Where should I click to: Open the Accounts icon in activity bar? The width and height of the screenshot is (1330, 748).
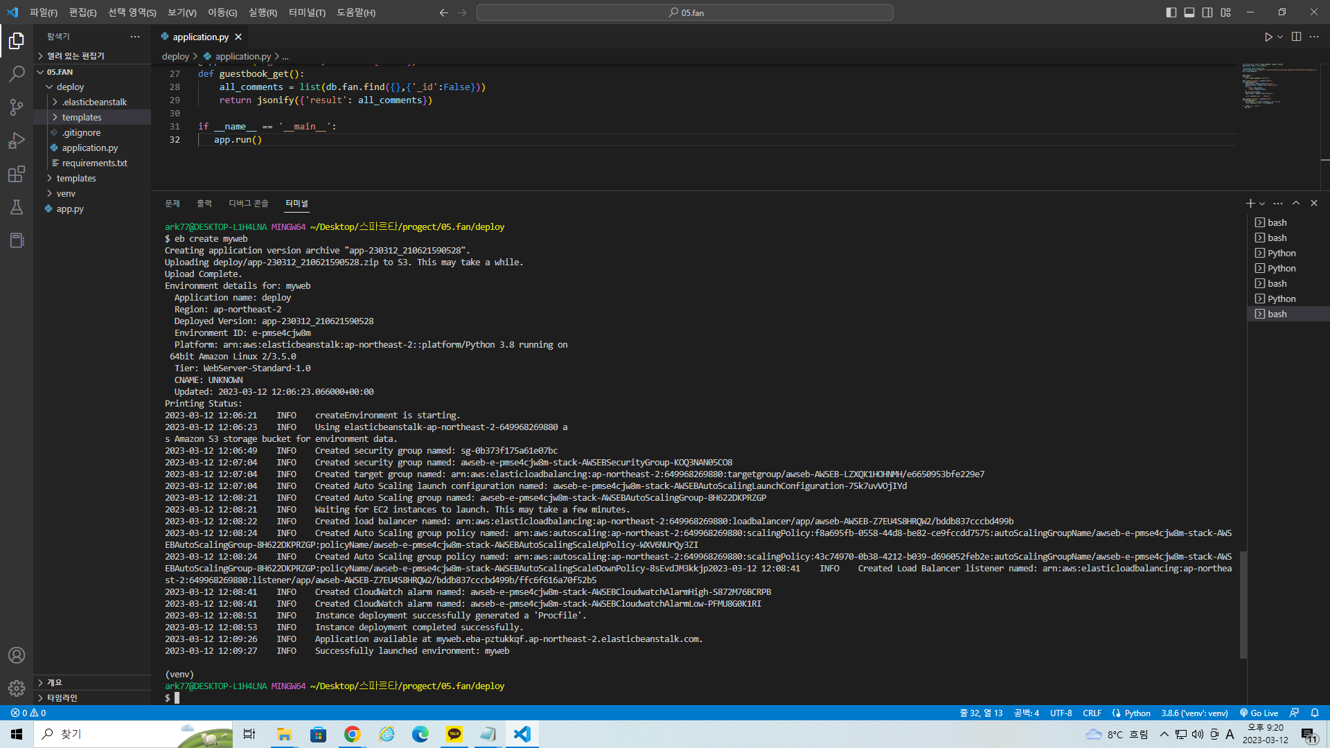point(17,655)
